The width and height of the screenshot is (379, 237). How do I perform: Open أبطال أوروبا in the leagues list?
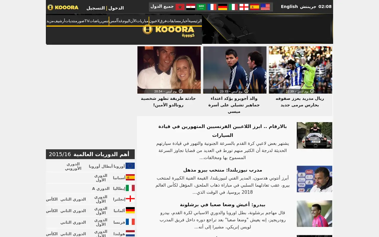101,166
